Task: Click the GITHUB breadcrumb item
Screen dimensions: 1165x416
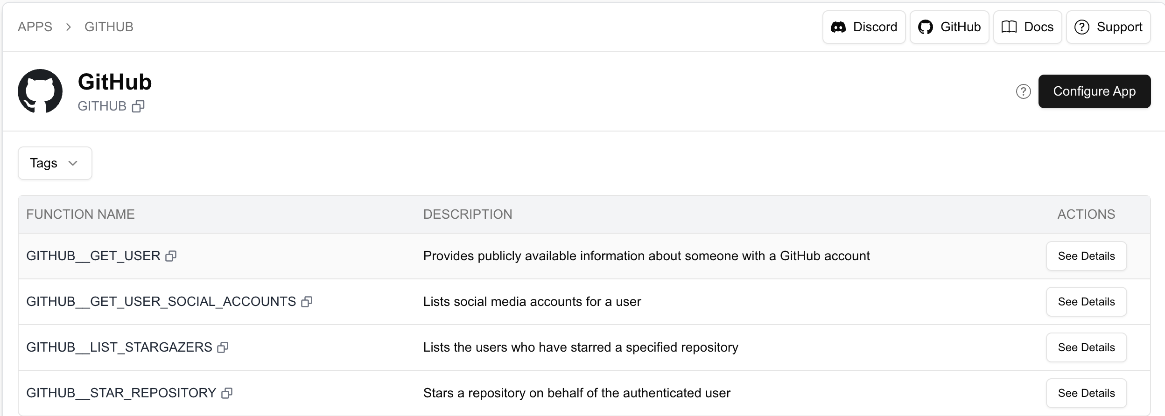Action: pyautogui.click(x=109, y=27)
